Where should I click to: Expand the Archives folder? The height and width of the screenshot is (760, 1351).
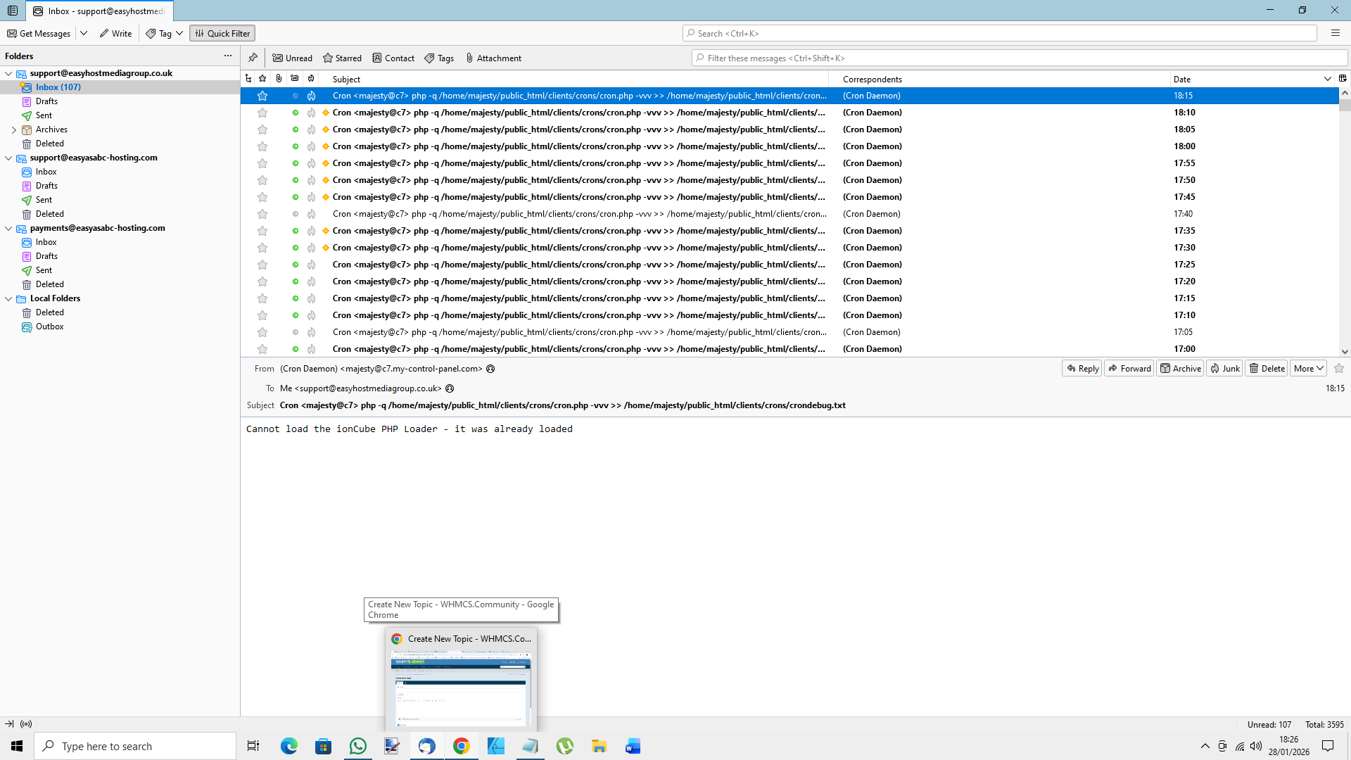14,129
